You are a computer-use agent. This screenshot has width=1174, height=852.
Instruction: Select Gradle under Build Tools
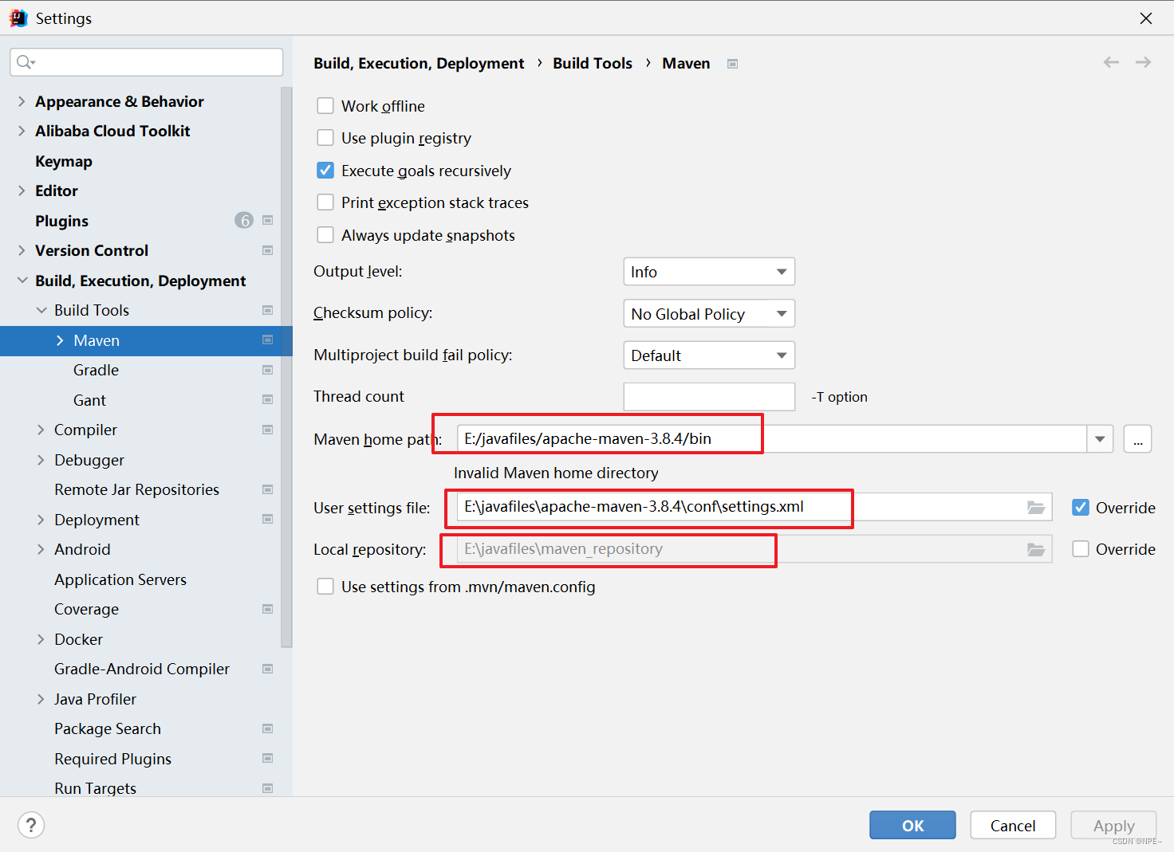(x=96, y=370)
